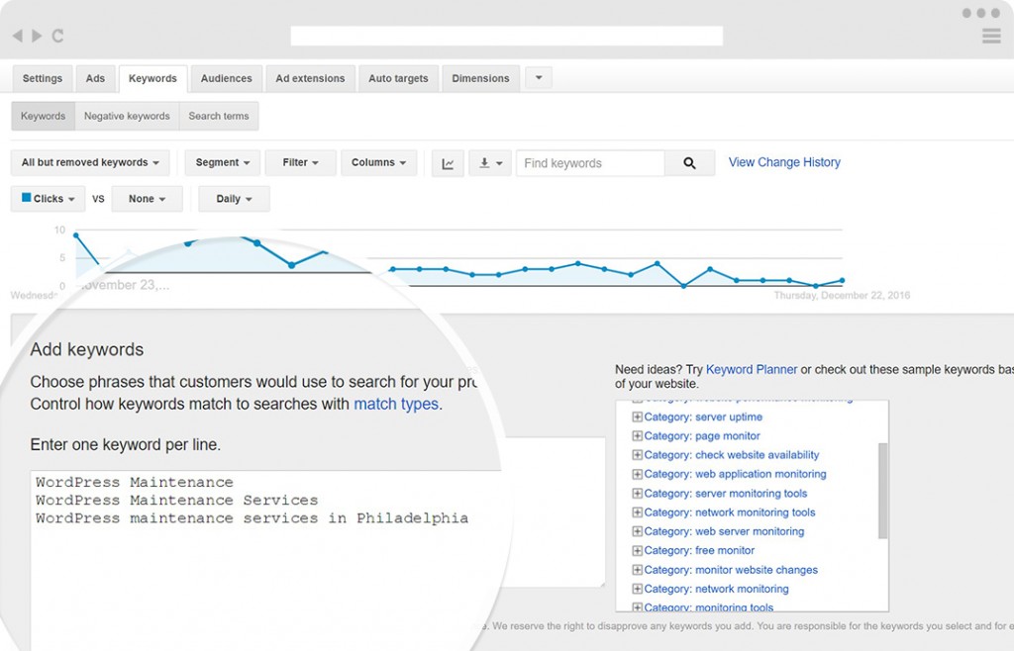Image resolution: width=1014 pixels, height=651 pixels.
Task: Open the browser hamburger menu
Action: [x=990, y=36]
